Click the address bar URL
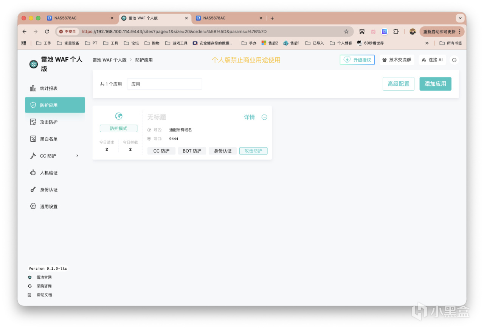The height and width of the screenshot is (329, 484). [x=174, y=32]
